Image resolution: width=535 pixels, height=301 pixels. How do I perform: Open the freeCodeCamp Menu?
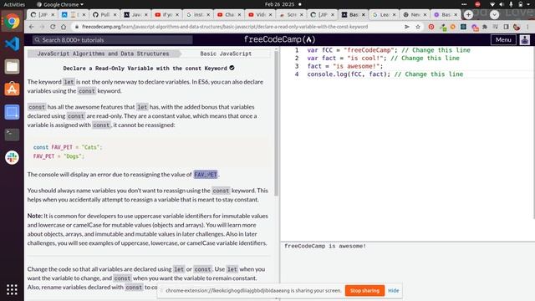click(503, 40)
